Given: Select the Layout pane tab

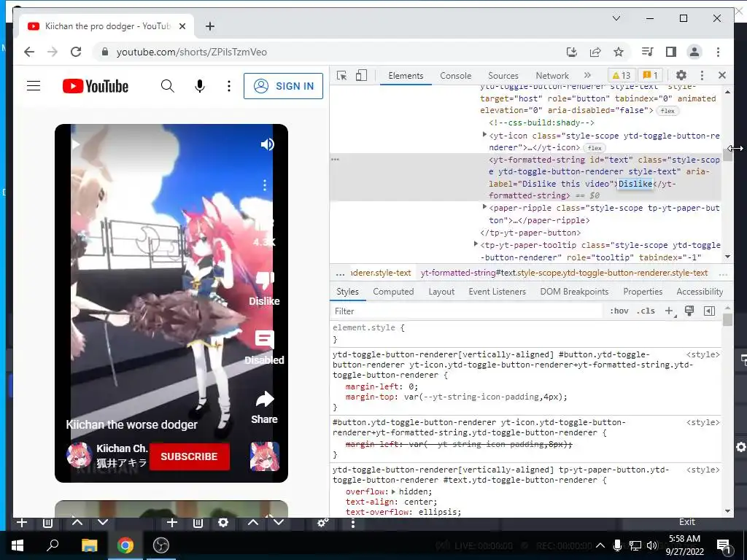Looking at the screenshot, I should click(441, 292).
